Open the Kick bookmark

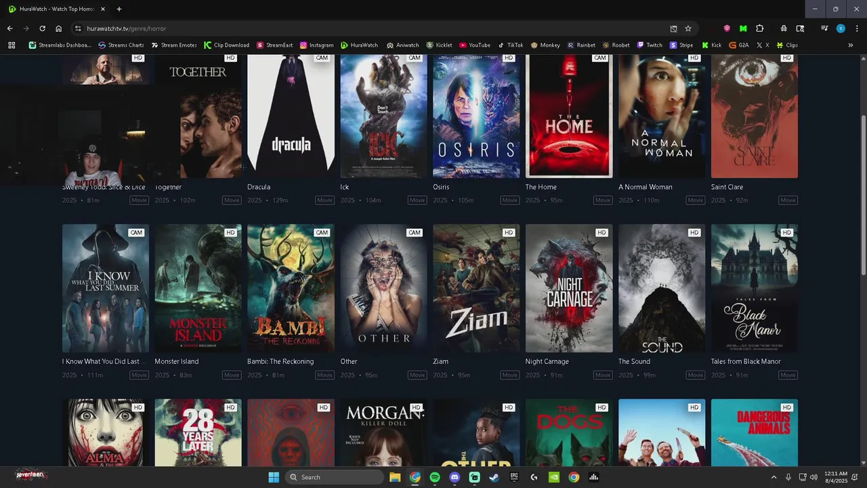coord(711,45)
